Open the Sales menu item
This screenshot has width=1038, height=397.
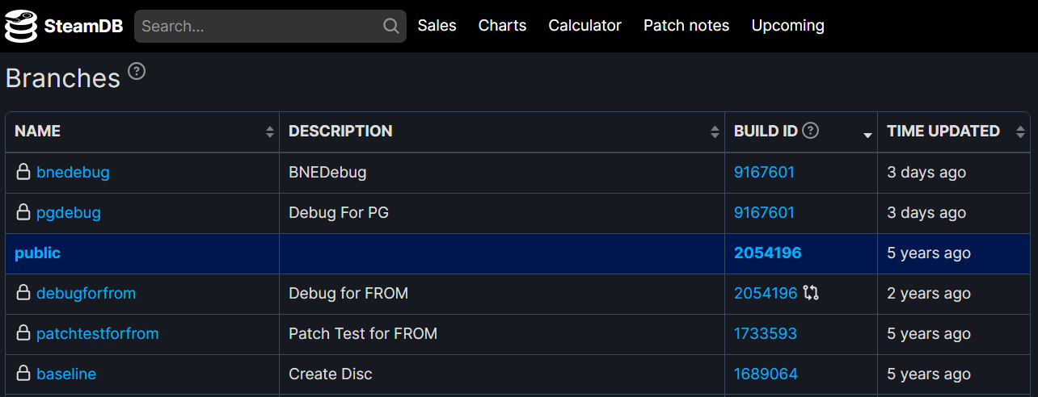click(x=437, y=26)
